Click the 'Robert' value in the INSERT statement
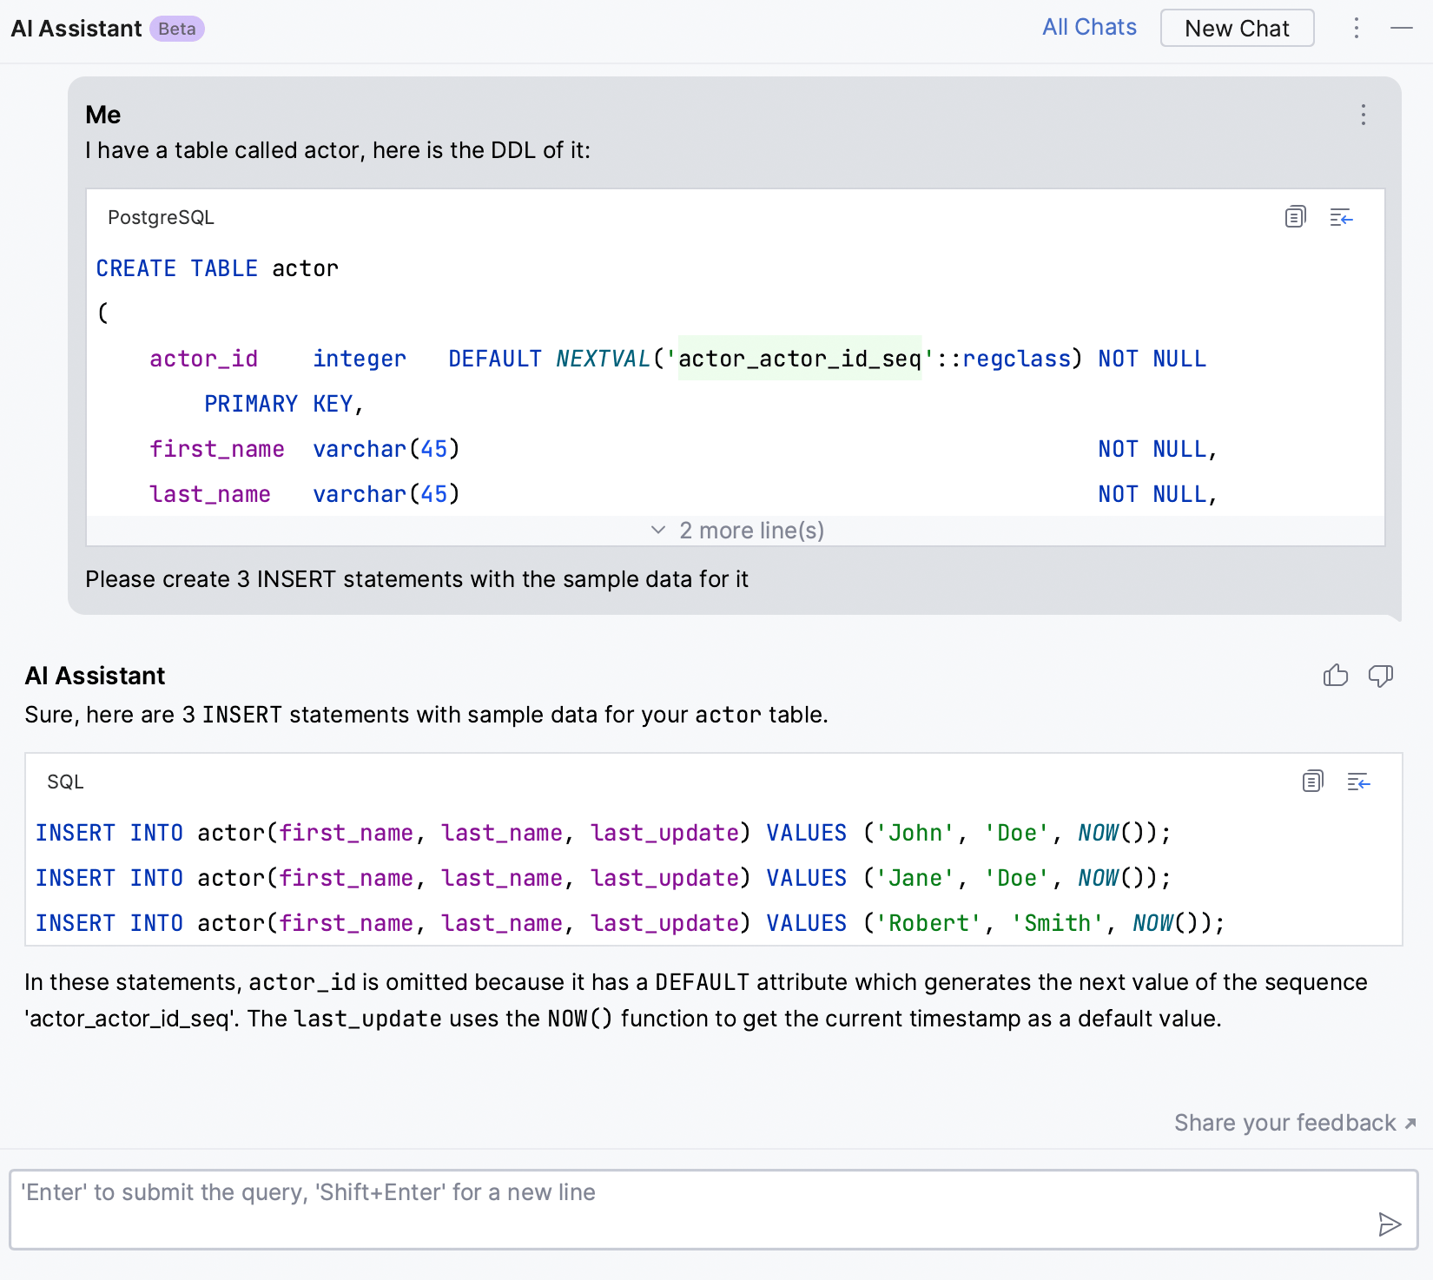Viewport: 1433px width, 1280px height. 928,923
